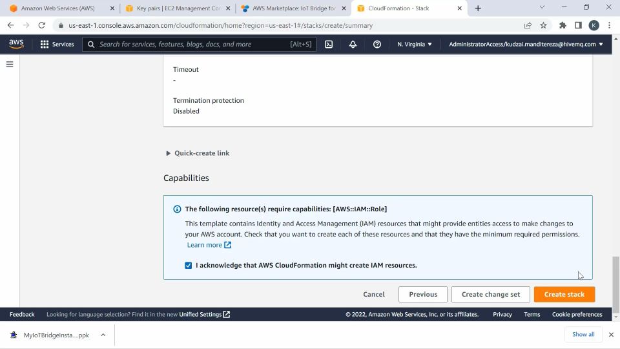This screenshot has height=349, width=620.
Task: Click the browser back arrow
Action: point(11,25)
